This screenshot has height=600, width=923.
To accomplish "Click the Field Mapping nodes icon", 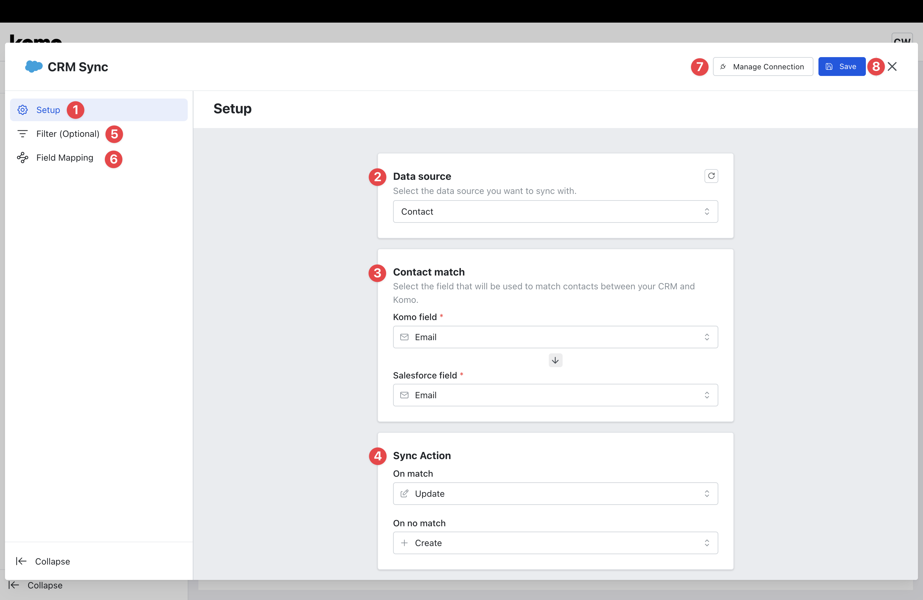I will tap(23, 158).
